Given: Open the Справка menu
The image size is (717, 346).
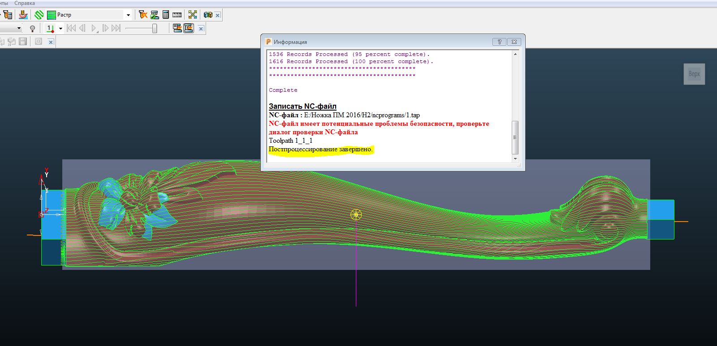Looking at the screenshot, I should [x=25, y=3].
